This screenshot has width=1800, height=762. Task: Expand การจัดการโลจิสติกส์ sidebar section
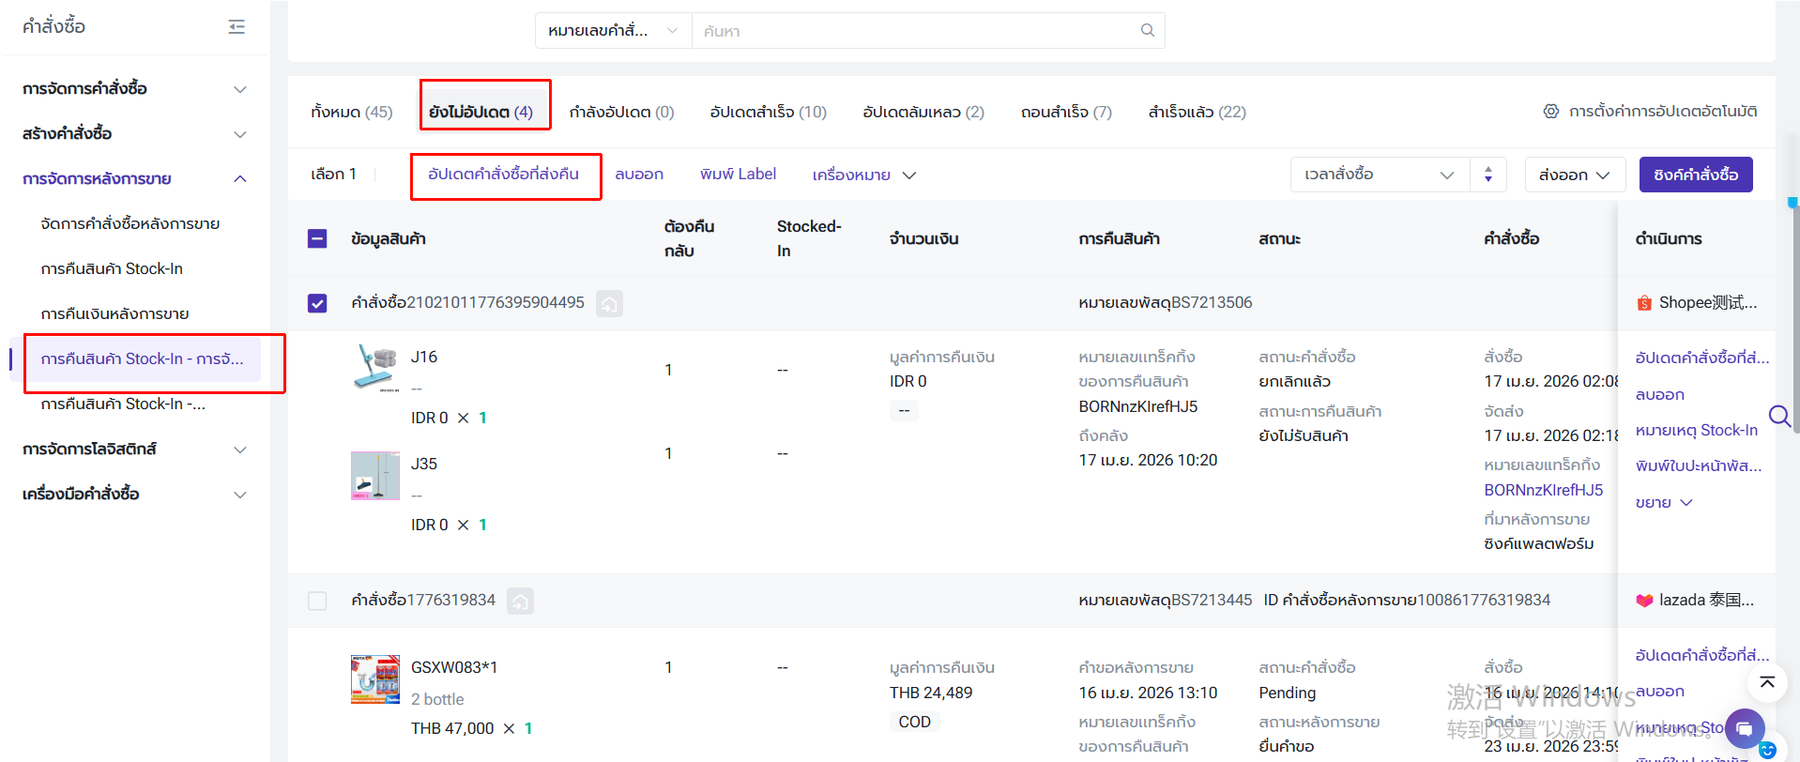(134, 449)
